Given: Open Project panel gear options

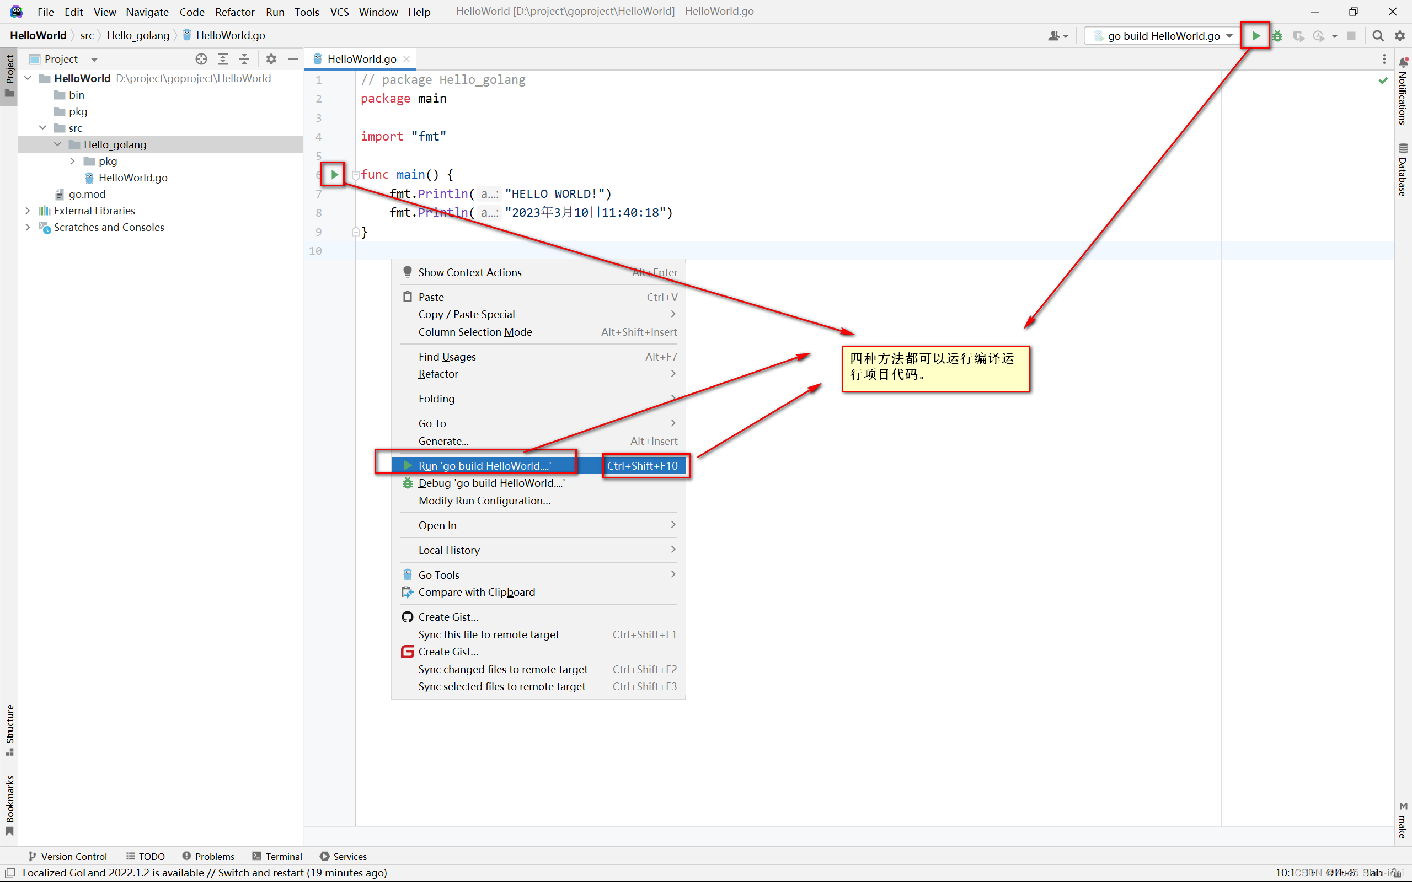Looking at the screenshot, I should click(x=271, y=59).
